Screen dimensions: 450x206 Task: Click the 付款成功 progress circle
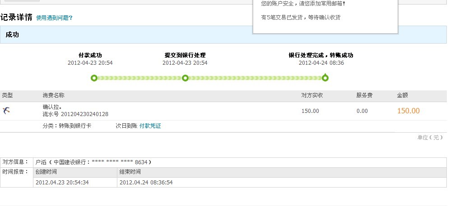(x=94, y=78)
